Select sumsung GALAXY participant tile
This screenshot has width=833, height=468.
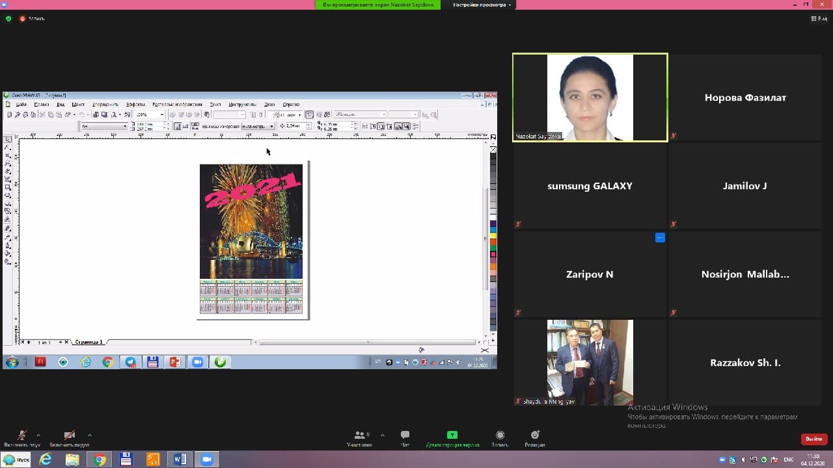tap(590, 185)
